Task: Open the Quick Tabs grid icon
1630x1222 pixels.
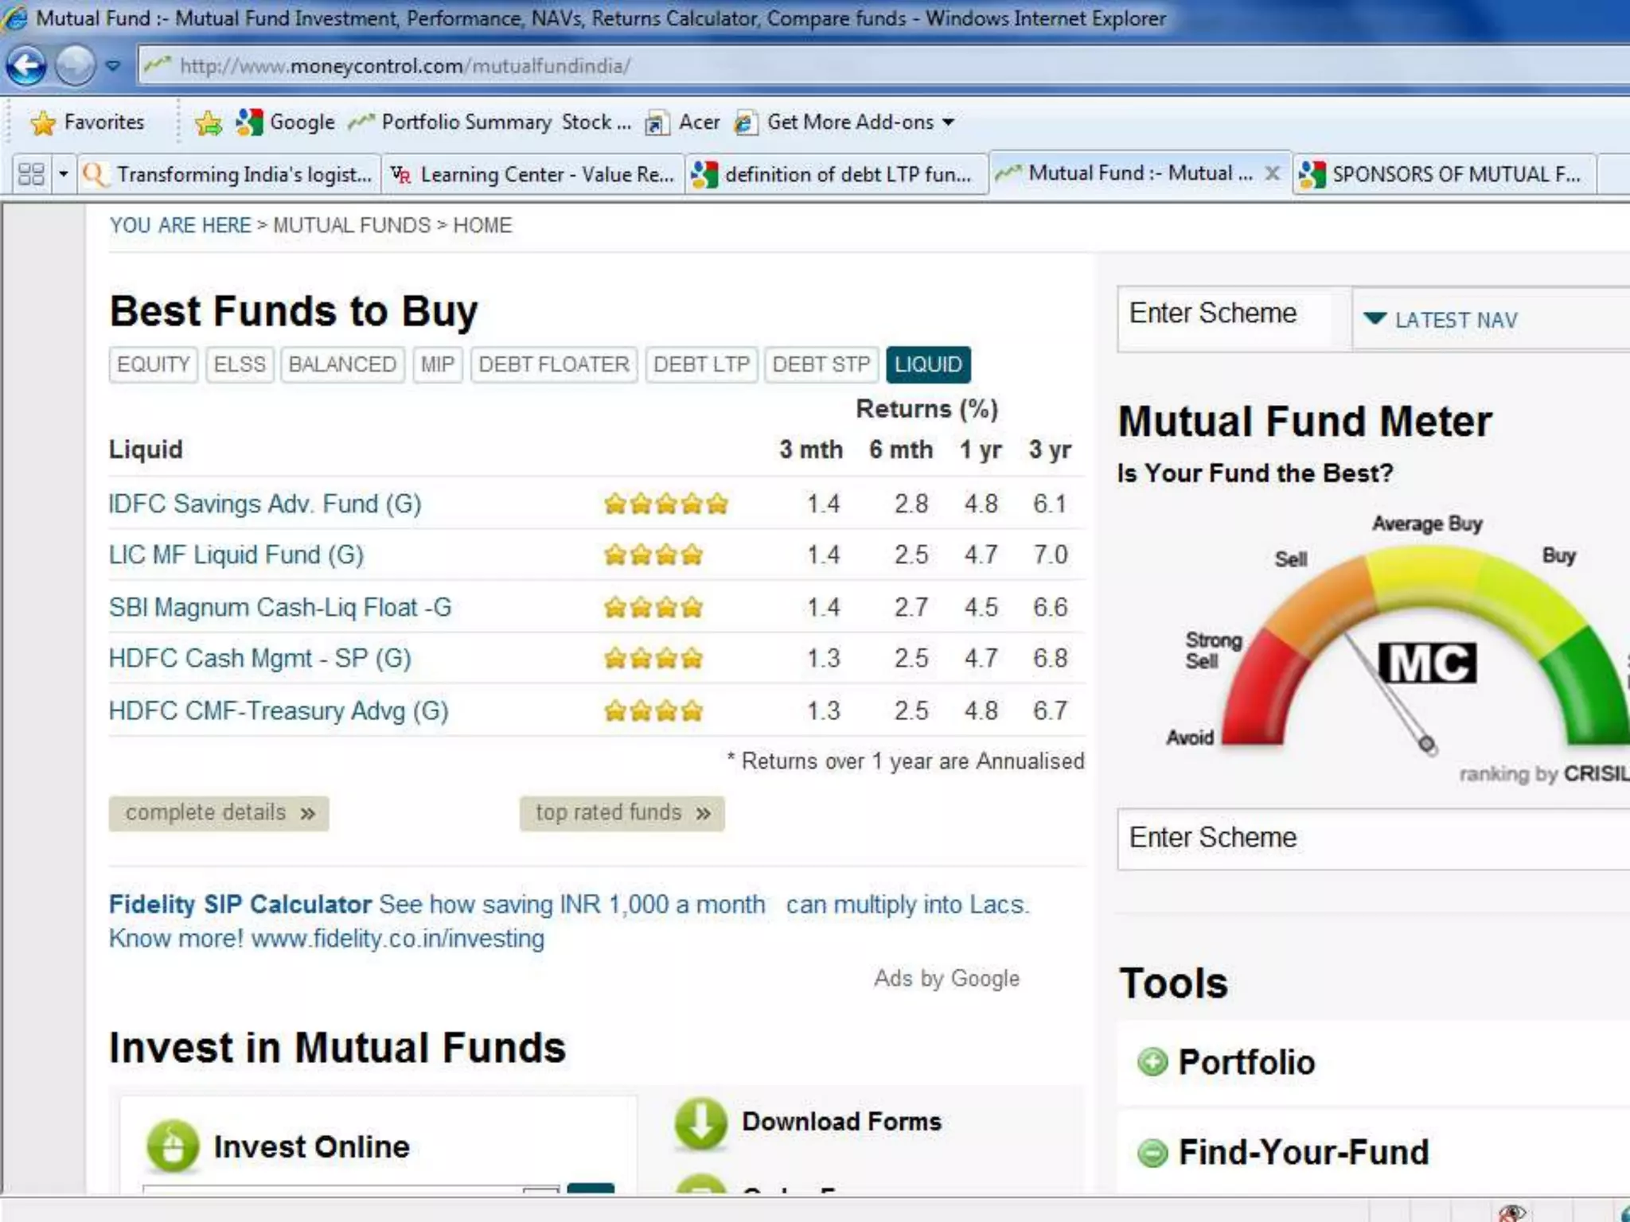Action: pos(31,174)
